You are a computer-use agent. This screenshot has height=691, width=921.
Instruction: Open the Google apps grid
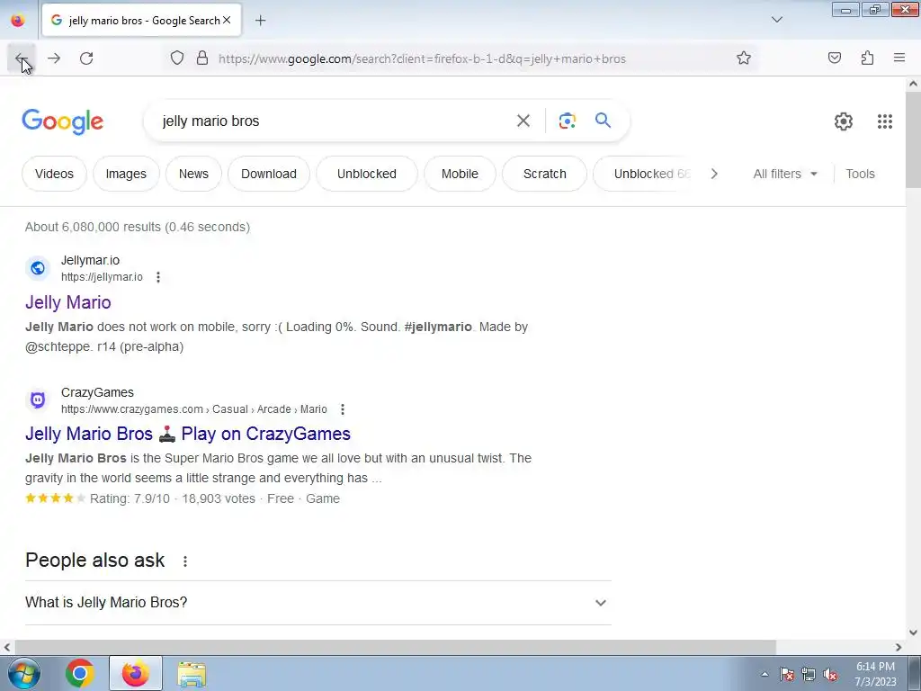(x=885, y=121)
